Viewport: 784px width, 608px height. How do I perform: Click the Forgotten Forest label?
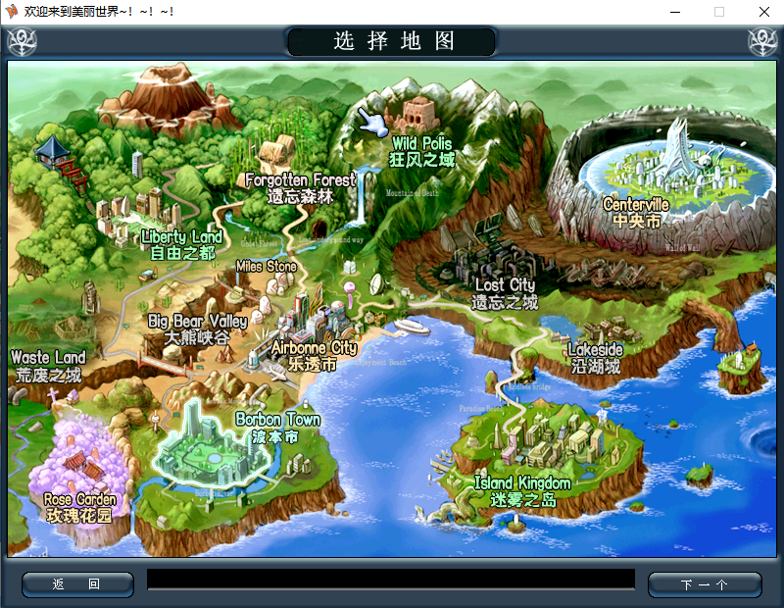pyautogui.click(x=300, y=181)
